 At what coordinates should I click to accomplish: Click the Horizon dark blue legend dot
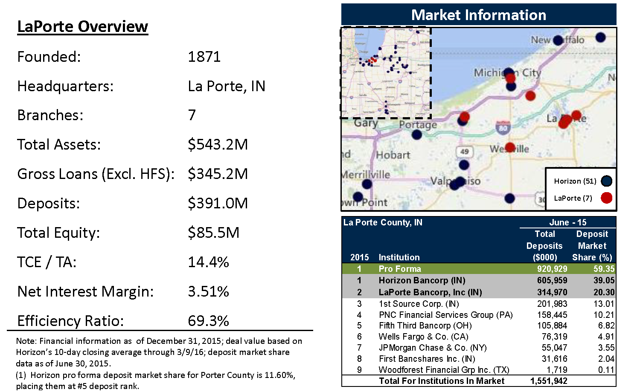coord(606,181)
